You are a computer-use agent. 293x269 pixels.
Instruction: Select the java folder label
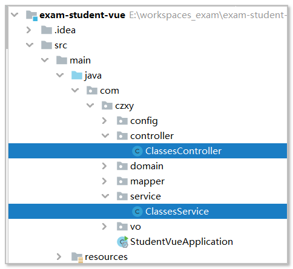coord(93,76)
